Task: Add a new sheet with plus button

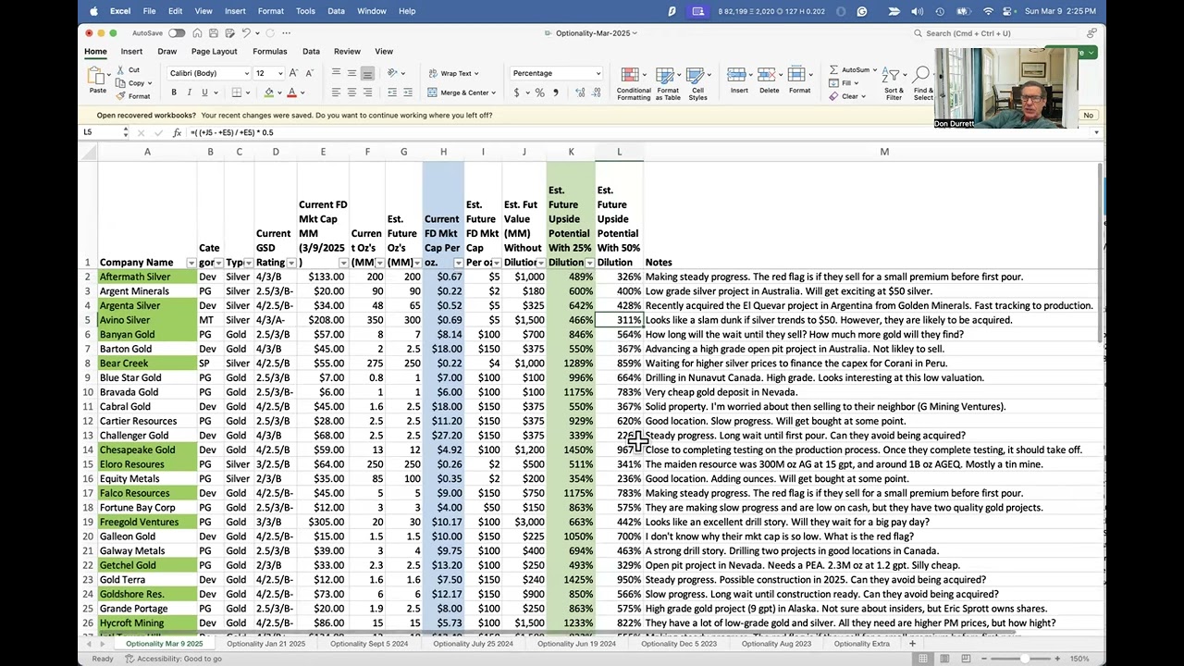Action: tap(912, 644)
